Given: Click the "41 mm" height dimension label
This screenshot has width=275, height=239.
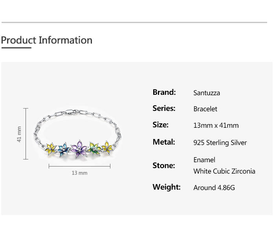Looking at the screenshot, I should pos(19,134).
